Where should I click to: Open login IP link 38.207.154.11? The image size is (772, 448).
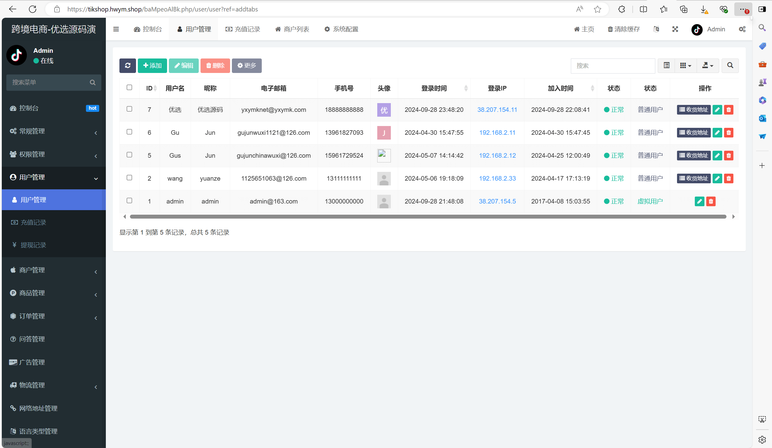[497, 110]
